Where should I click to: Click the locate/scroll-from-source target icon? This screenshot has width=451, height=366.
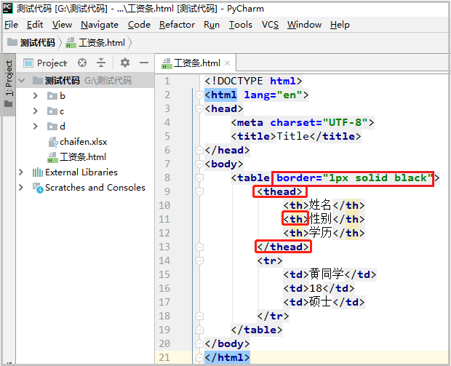coord(82,63)
